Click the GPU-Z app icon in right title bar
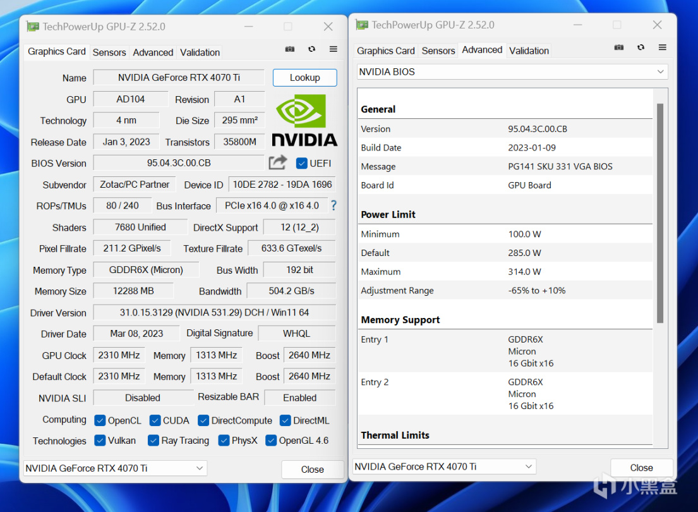The width and height of the screenshot is (698, 512). click(362, 25)
